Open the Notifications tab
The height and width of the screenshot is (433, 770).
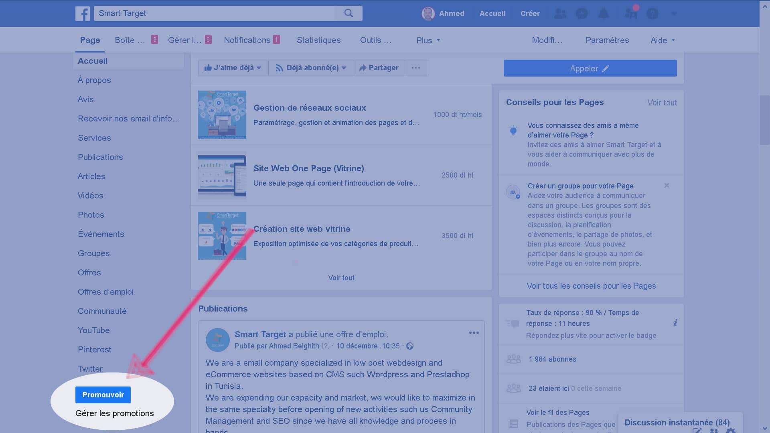pyautogui.click(x=251, y=40)
